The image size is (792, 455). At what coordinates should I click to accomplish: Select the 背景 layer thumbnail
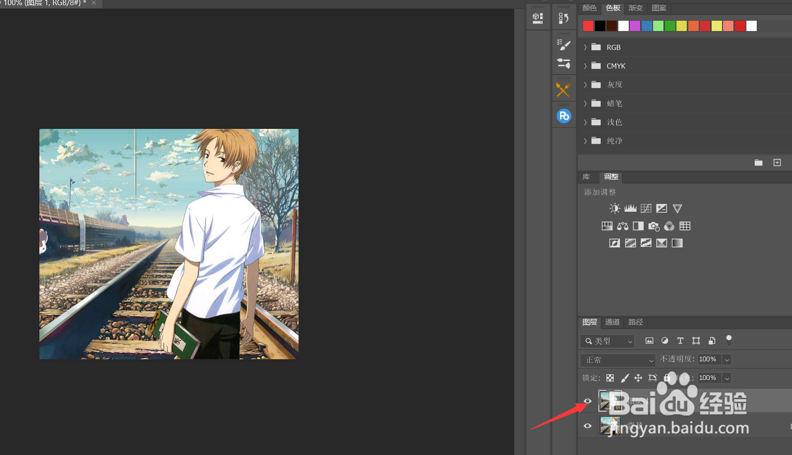point(610,425)
